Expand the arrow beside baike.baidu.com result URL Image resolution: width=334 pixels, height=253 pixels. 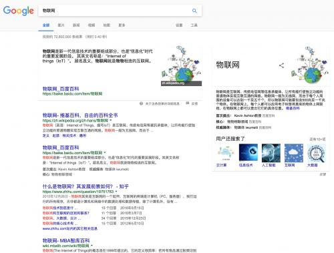click(x=105, y=153)
